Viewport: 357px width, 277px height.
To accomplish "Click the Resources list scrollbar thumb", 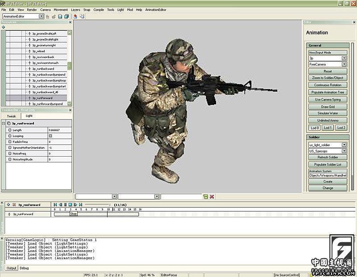I will point(69,66).
